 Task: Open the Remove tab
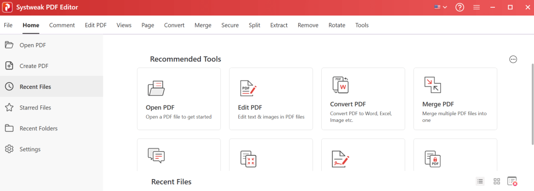308,25
